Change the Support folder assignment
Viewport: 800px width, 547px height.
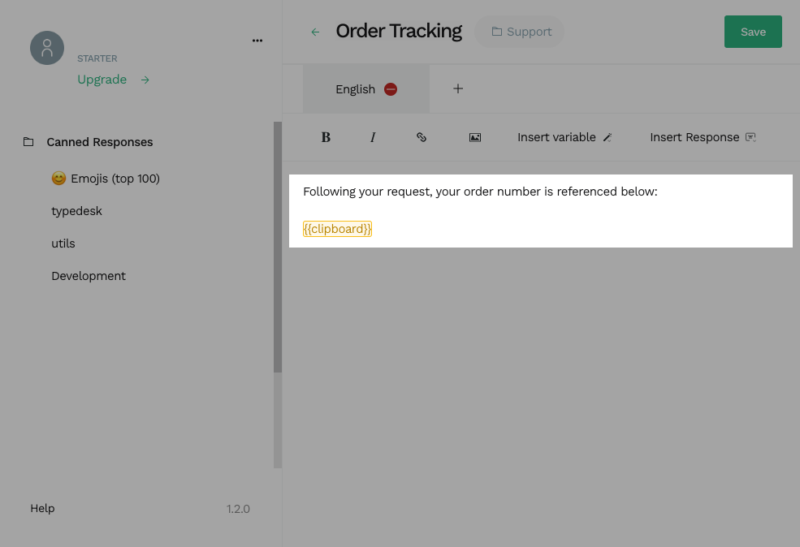(521, 32)
